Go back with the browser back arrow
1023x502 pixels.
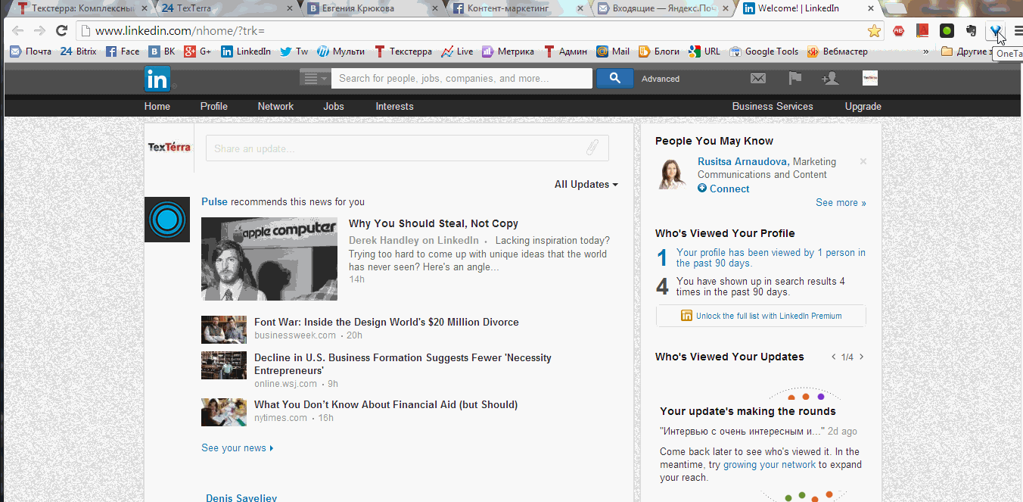point(18,31)
